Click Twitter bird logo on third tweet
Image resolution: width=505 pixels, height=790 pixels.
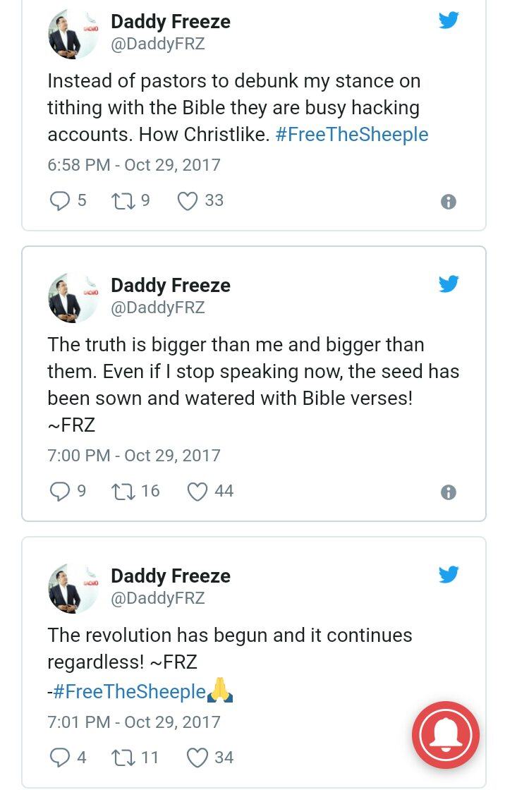(x=449, y=574)
